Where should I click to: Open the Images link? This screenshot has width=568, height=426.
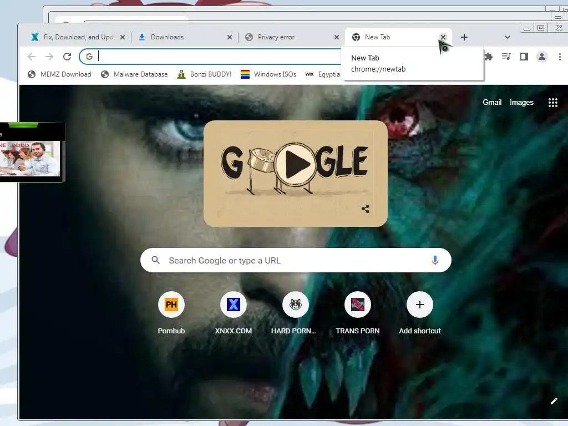(521, 103)
